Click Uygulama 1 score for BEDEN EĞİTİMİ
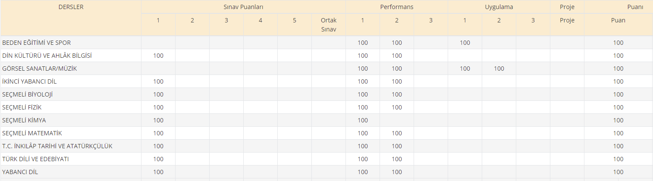 pos(465,43)
